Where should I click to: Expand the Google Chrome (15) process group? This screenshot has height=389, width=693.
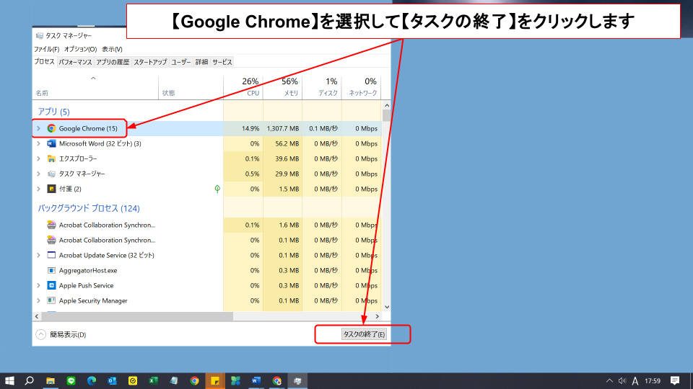tap(38, 128)
